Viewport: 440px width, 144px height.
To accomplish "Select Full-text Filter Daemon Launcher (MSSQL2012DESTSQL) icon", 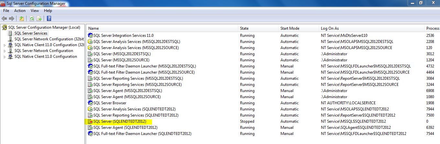I will (x=90, y=66).
